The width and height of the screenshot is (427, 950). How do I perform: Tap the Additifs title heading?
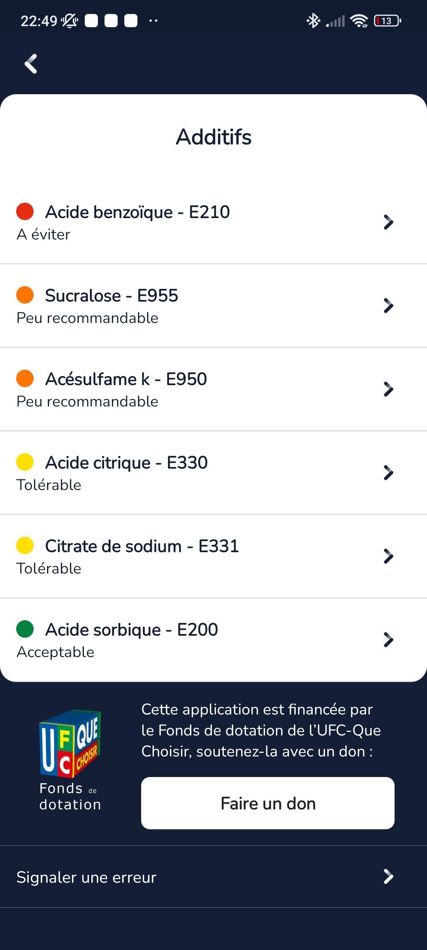pos(213,137)
